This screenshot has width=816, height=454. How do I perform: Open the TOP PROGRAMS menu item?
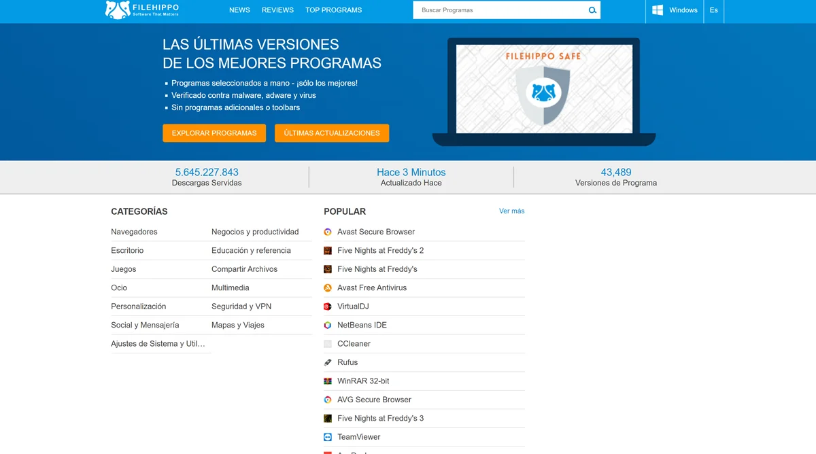(334, 10)
